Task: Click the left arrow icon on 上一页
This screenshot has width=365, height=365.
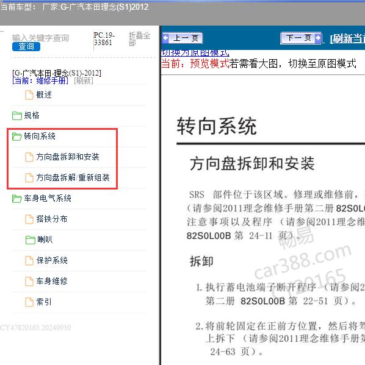Action: (x=165, y=38)
